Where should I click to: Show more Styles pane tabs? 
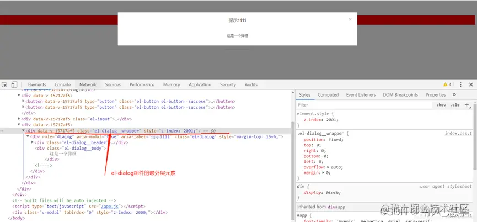click(x=454, y=94)
